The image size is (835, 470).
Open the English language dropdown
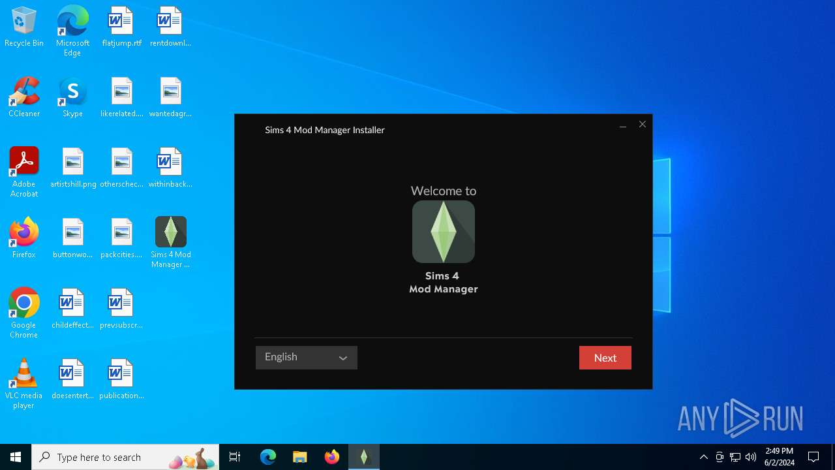point(307,358)
